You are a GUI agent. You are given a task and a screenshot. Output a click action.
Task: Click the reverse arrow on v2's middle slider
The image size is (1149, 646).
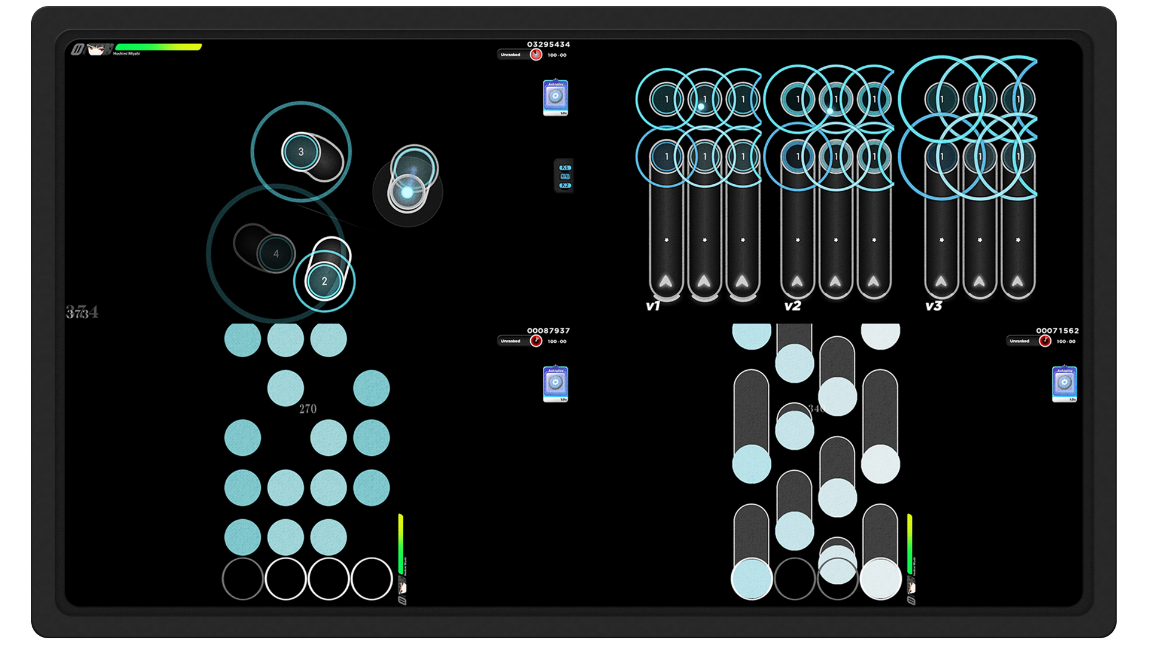(835, 281)
